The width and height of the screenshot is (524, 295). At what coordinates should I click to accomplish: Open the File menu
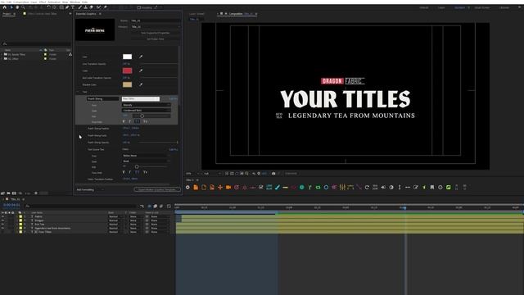[x=3, y=2]
